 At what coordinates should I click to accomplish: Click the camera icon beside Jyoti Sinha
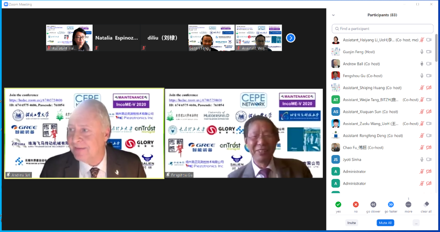429,160
